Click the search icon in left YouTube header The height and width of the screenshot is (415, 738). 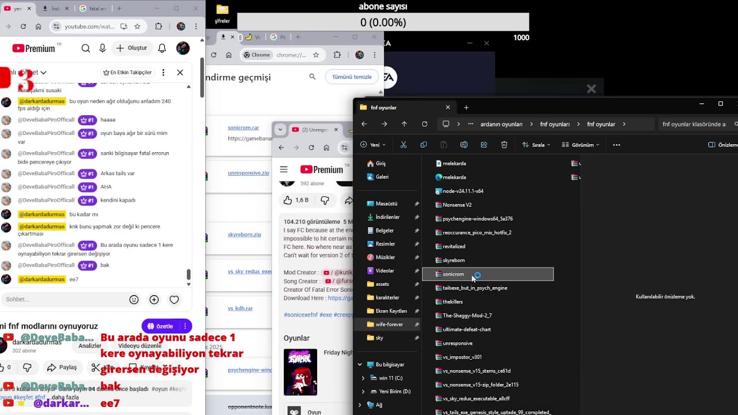point(86,48)
